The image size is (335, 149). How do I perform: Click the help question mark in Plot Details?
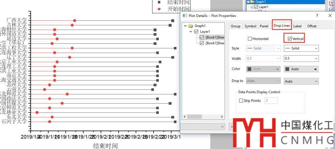click(317, 15)
